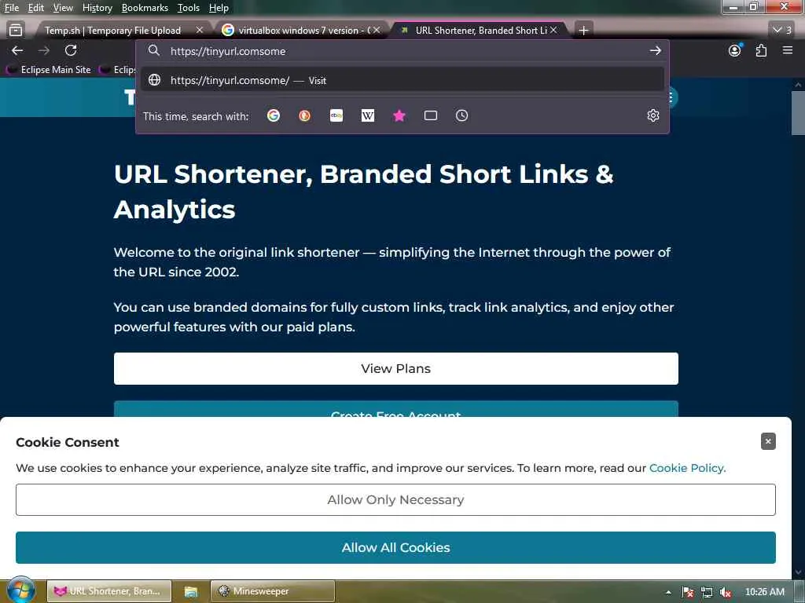Open the Cookie Policy link
805x603 pixels.
tap(687, 468)
